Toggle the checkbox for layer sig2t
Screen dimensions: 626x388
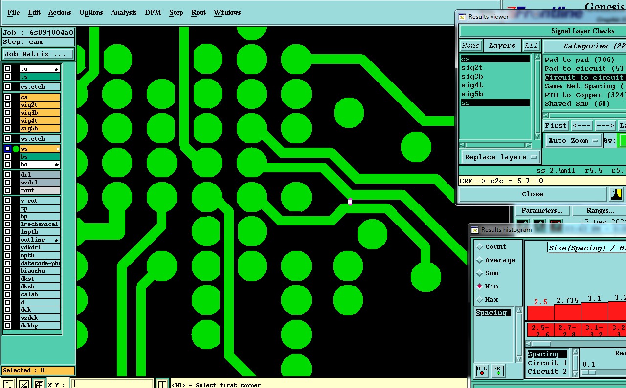point(8,105)
